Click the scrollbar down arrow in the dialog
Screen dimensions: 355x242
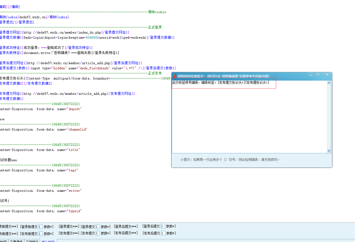(329, 151)
